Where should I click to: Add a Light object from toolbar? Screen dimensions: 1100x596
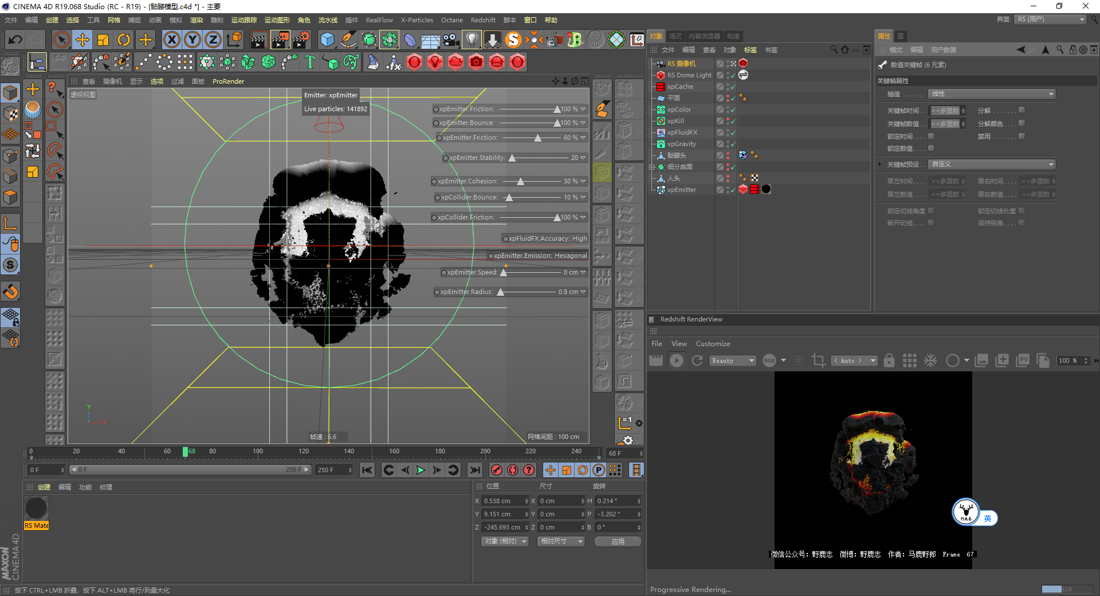click(472, 40)
